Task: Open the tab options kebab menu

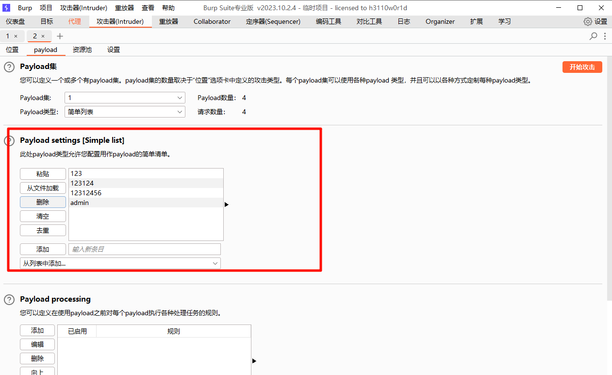Action: [x=605, y=36]
